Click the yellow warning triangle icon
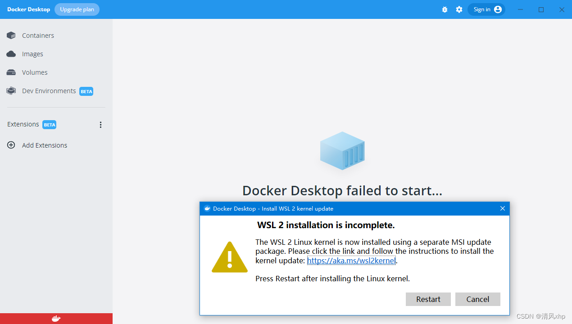Viewport: 572px width, 324px height. (230, 257)
